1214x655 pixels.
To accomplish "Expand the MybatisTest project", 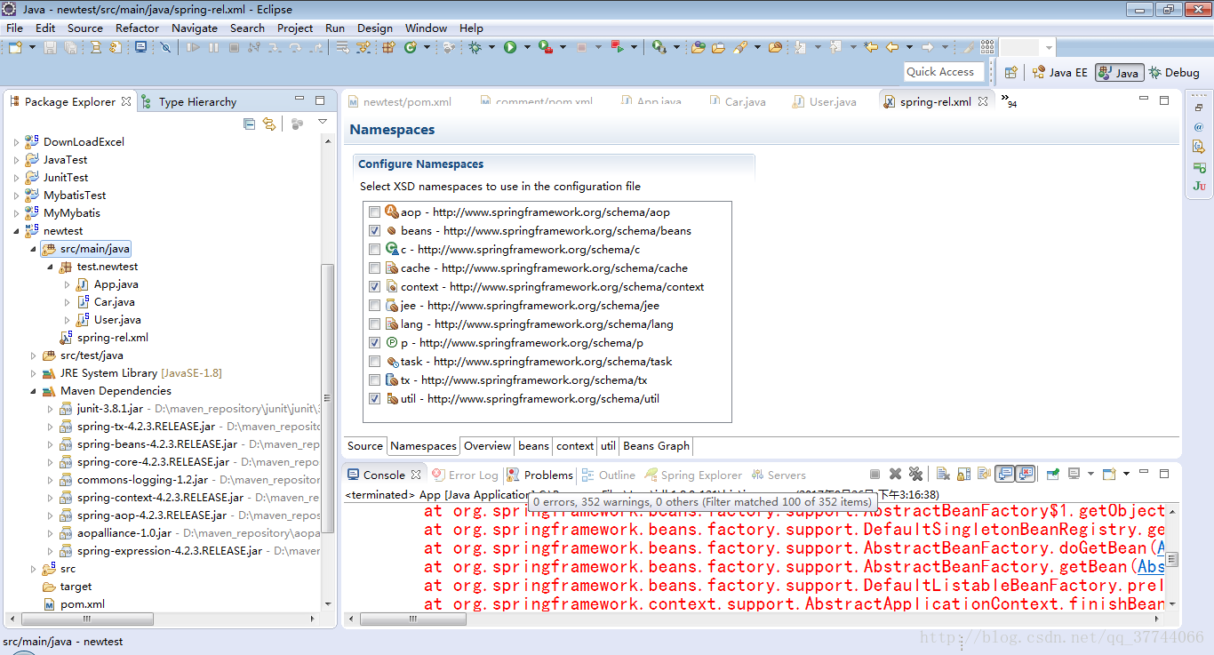I will click(x=16, y=196).
